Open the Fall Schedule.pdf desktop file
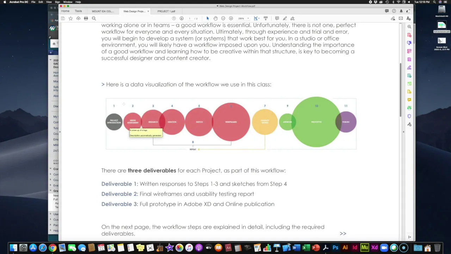The height and width of the screenshot is (254, 451). pyautogui.click(x=441, y=27)
